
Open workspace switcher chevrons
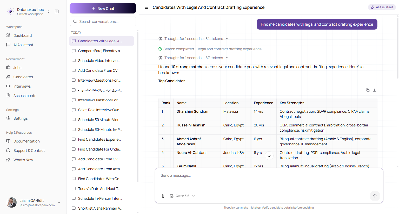tap(49, 11)
